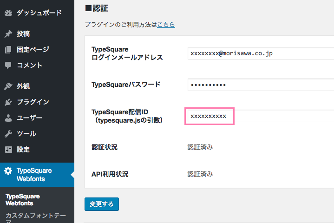334x223 pixels.
Task: Click the 変更する button
Action: (102, 204)
